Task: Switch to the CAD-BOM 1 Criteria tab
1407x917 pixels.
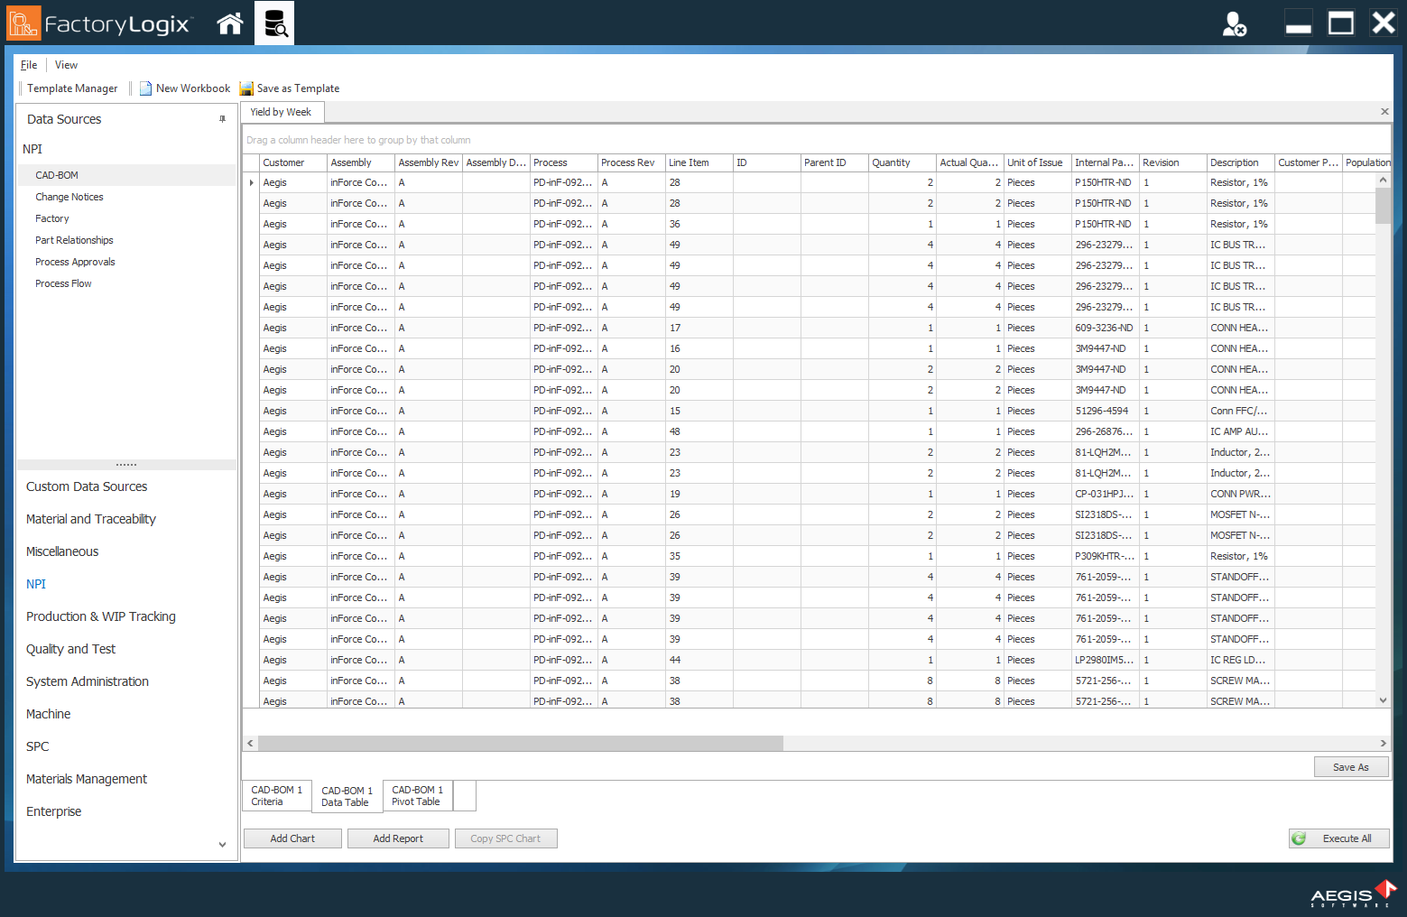Action: 275,795
